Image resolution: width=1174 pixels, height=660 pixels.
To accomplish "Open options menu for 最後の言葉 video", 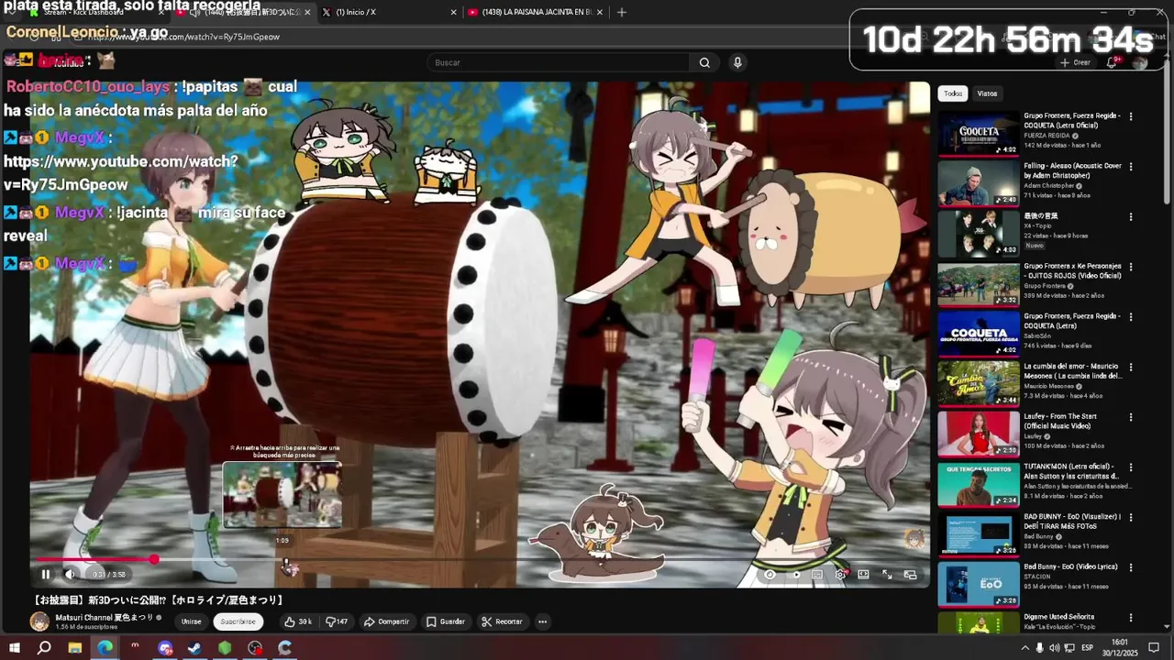I will coord(1131,217).
